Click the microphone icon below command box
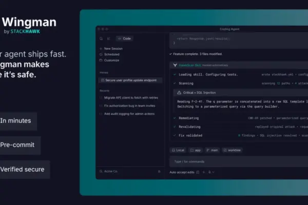Screen dimensions: 308x205 [x=209, y=172]
